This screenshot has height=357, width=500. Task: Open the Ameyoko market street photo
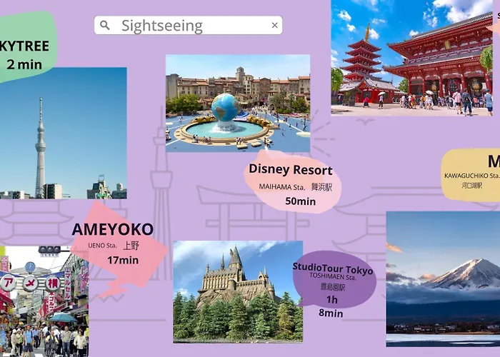[x=44, y=301]
